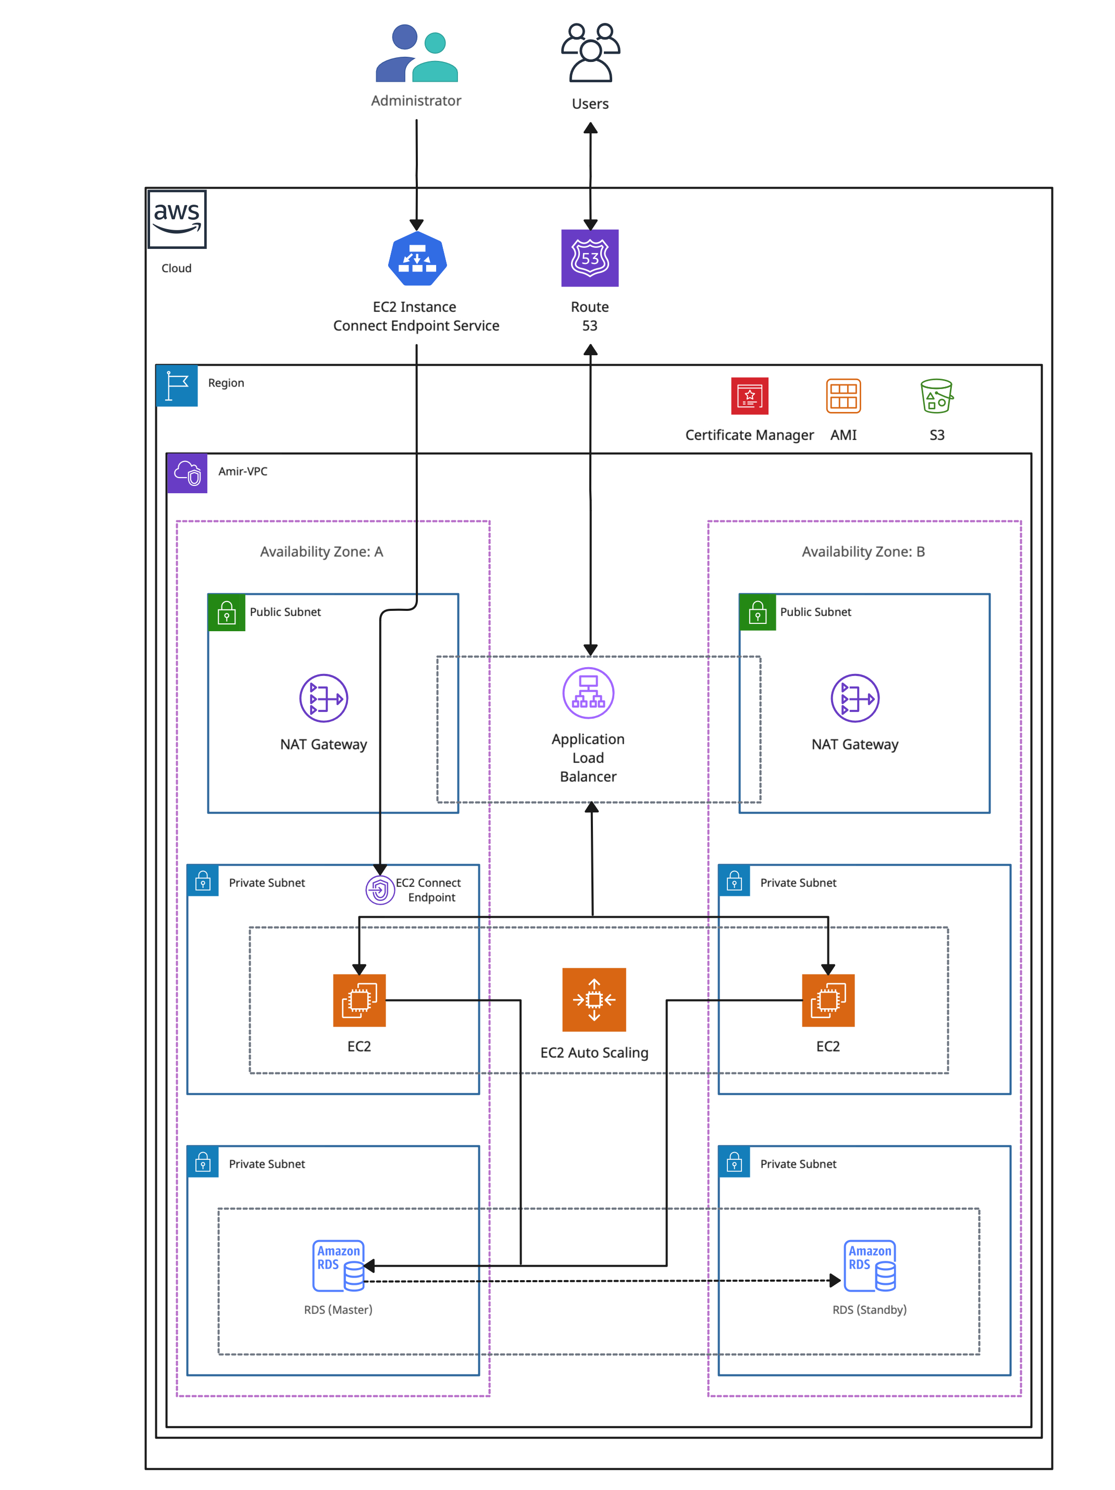Select the 'RDS (Standby)' label
1115x1490 pixels.
coord(870,1309)
